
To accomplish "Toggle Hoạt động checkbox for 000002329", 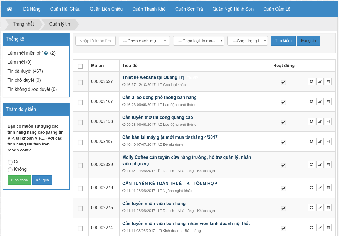I will click(283, 165).
